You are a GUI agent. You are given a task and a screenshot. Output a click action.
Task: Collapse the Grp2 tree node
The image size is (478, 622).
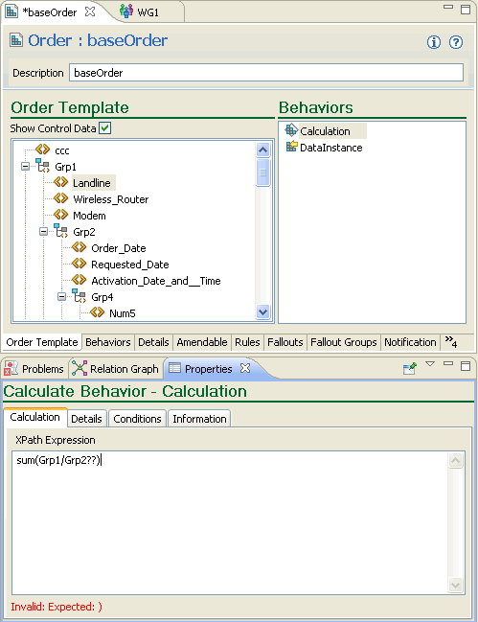click(x=43, y=231)
